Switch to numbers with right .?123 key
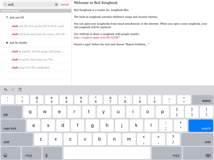The image size is (214, 160). click(167, 153)
